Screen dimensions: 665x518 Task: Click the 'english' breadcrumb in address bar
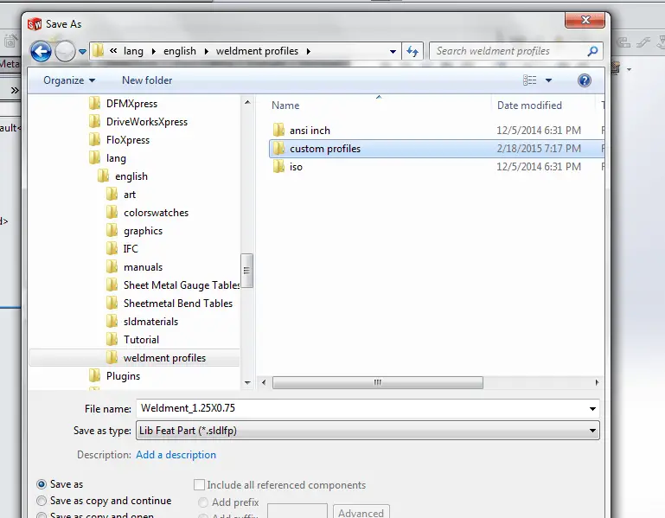(x=180, y=51)
